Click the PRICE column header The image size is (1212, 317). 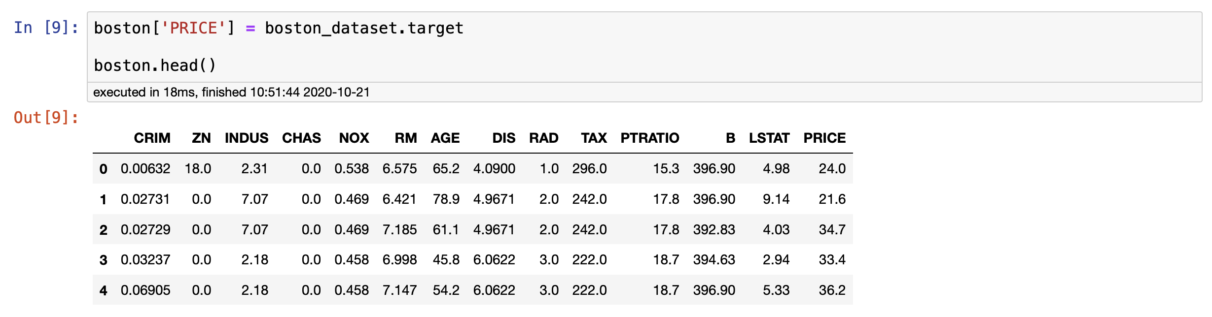[824, 138]
